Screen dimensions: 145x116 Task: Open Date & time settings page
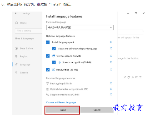click(x=26, y=48)
